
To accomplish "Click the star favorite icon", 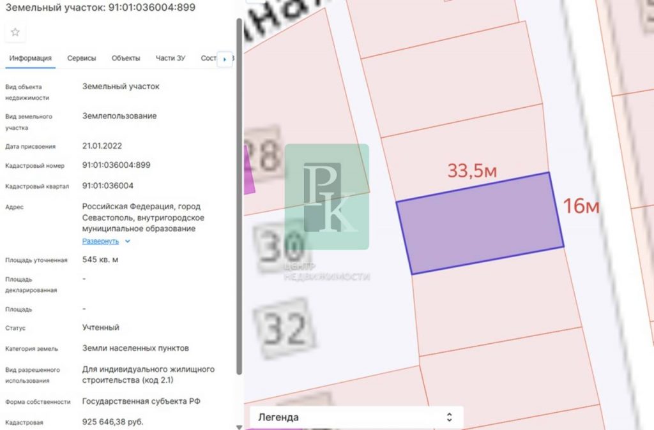I will point(15,33).
